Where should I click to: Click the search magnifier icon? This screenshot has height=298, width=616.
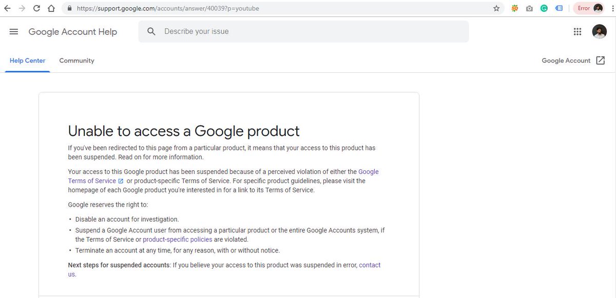(x=151, y=31)
